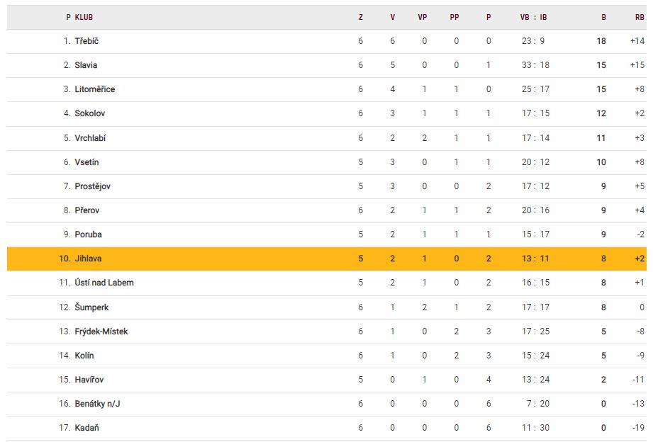Screen dimensions: 653x442
Task: Select Litoměřice in the standings
Action: (94, 89)
